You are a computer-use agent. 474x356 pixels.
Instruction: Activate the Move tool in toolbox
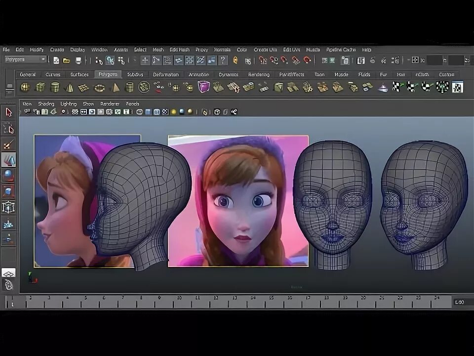pyautogui.click(x=8, y=160)
